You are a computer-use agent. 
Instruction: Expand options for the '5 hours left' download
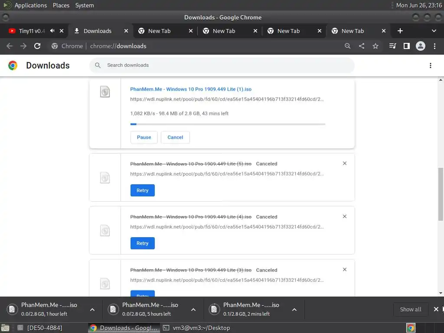point(193,310)
